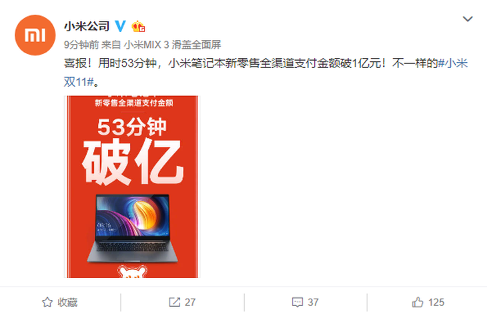Click the repost share arrow icon

pos(174,302)
